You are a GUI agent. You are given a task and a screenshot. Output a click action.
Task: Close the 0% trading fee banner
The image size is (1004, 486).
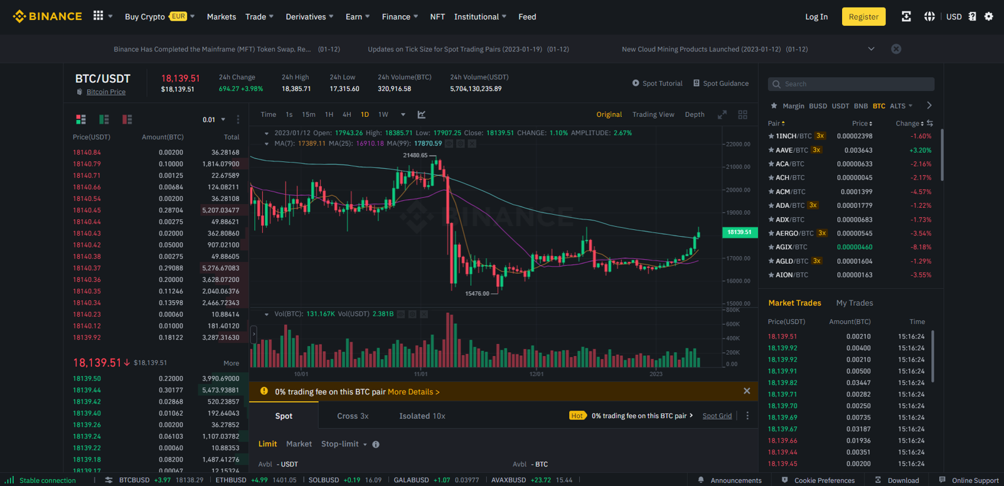tap(747, 391)
